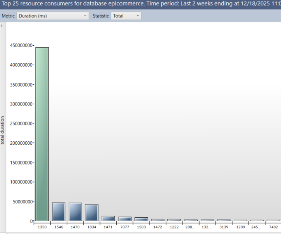This screenshot has height=234, width=281.
Task: Expand the collapsed left side panel chevron
Action: tap(2, 26)
